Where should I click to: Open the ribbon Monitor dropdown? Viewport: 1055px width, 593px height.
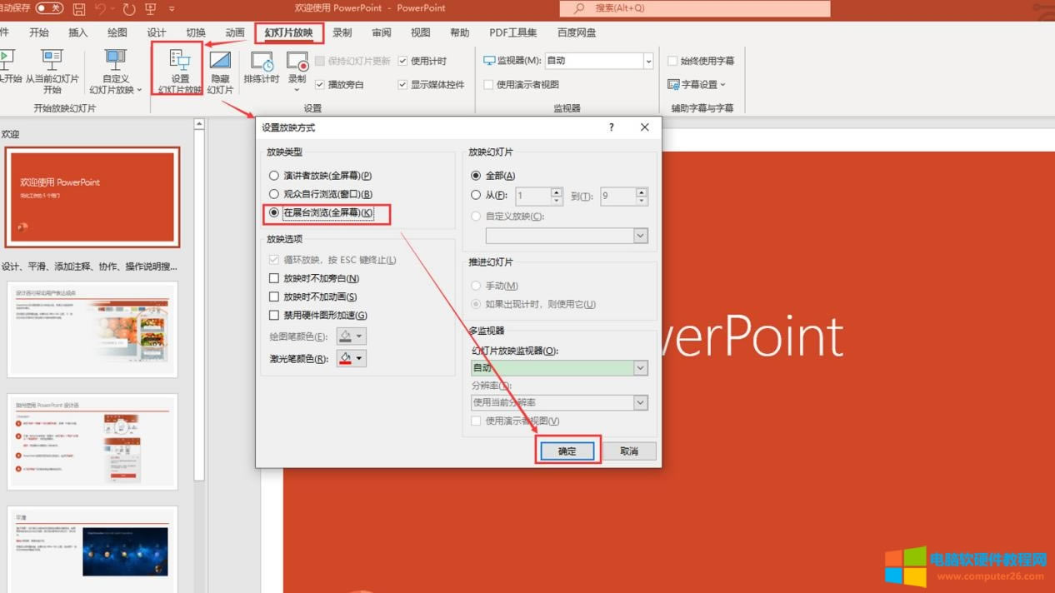[x=647, y=61]
